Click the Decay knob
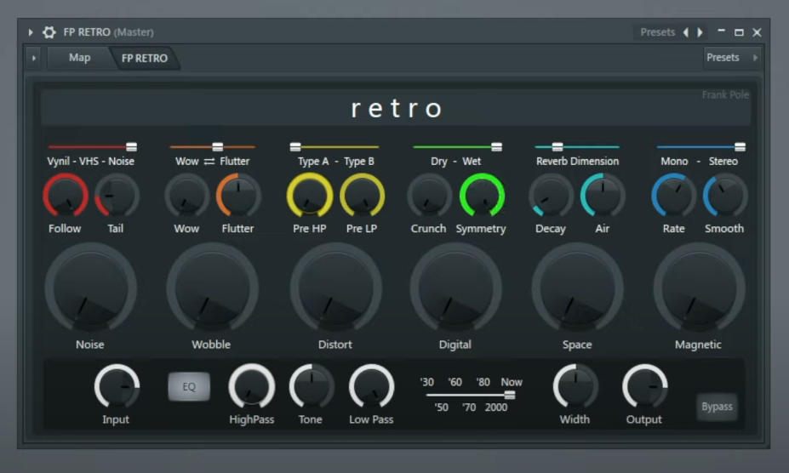The image size is (789, 473). (551, 195)
